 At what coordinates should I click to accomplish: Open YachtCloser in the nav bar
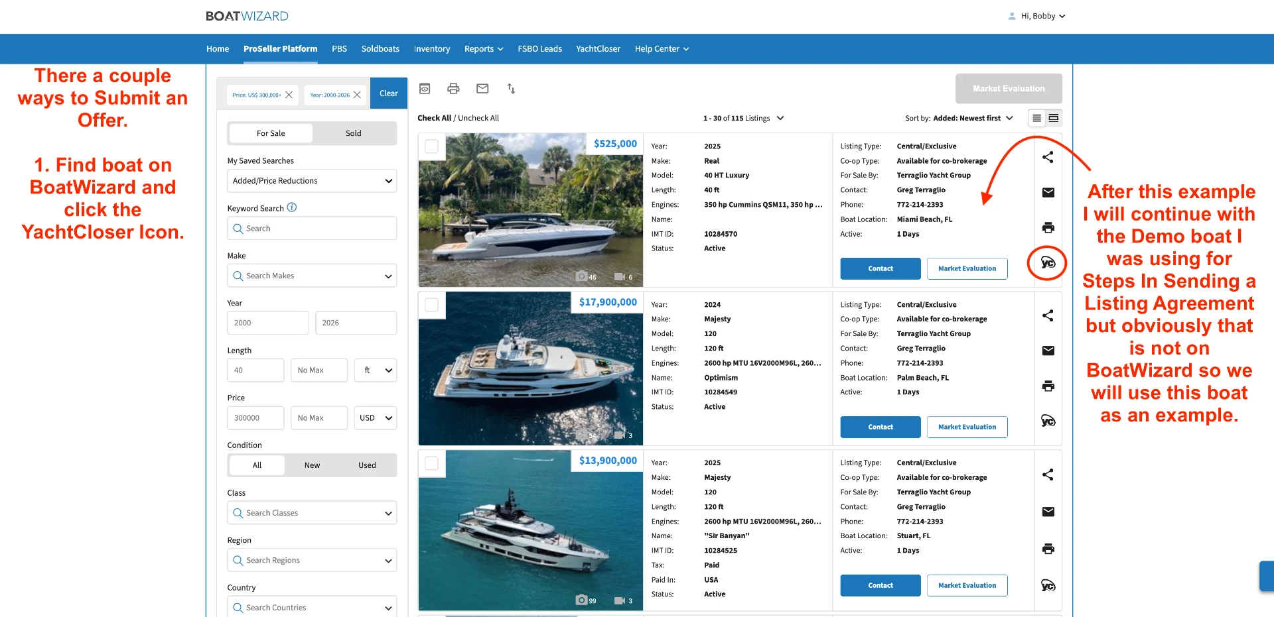[599, 49]
